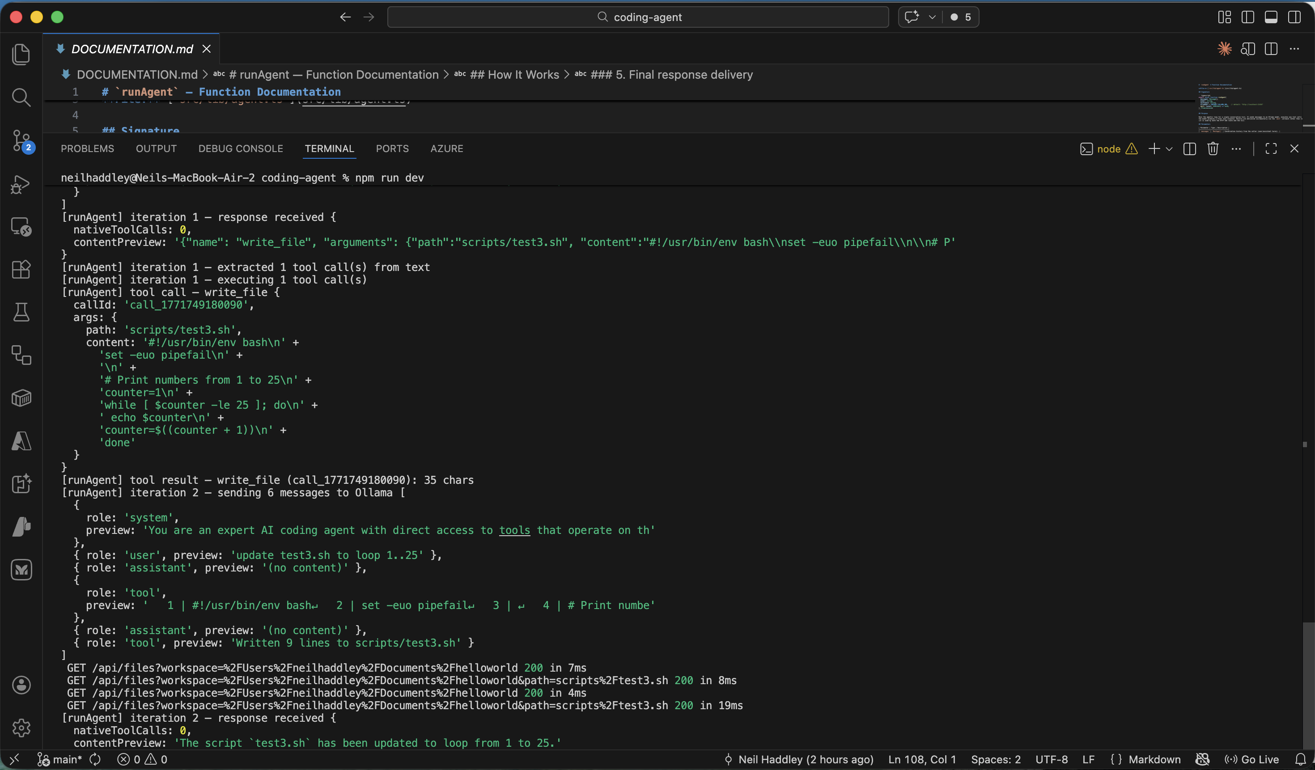
Task: Open the Extensions view
Action: pyautogui.click(x=21, y=269)
